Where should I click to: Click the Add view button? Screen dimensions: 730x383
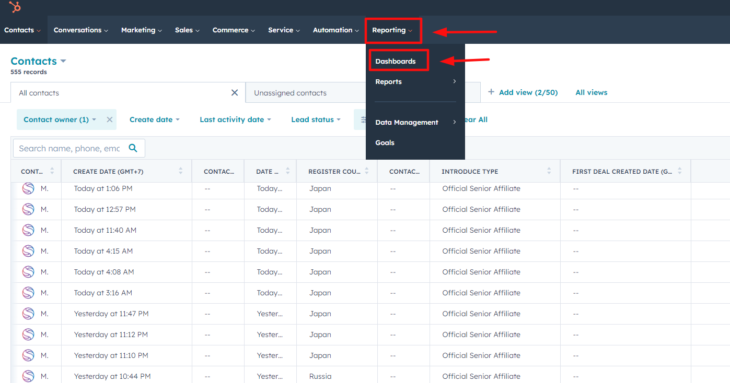click(523, 92)
